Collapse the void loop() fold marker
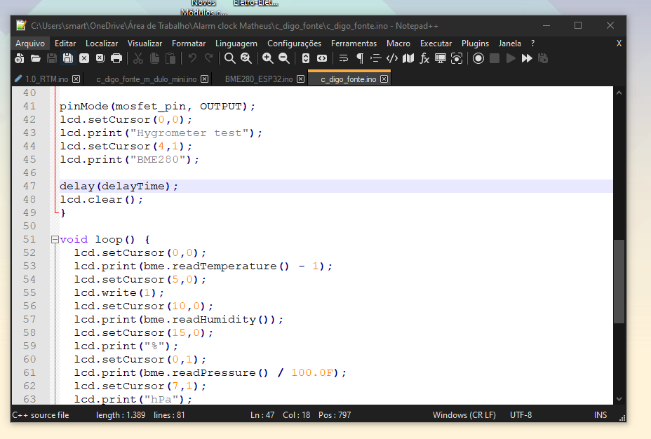Screen dimensions: 651x439 [55, 239]
